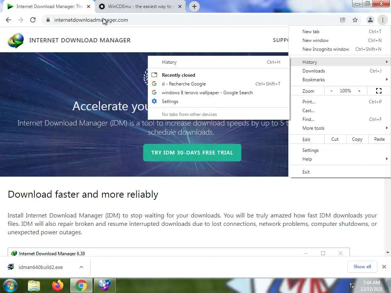This screenshot has width=391, height=293.
Task: Open Windows Explorer from taskbar
Action: click(x=34, y=285)
